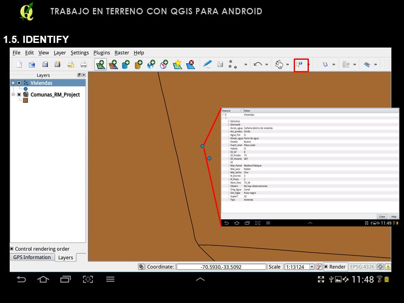The image size is (404, 303).
Task: Expand the overflow chevron after the hand tool
Action: [287, 64]
